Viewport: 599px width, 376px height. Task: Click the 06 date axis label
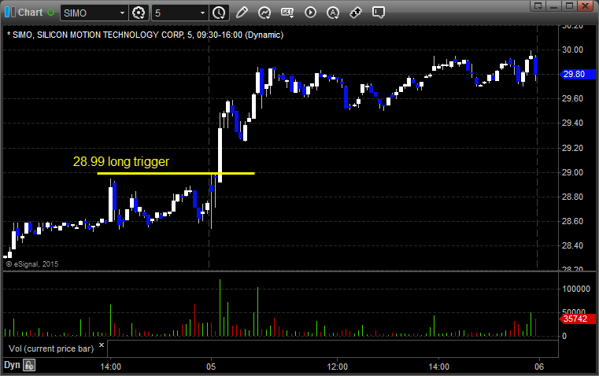(539, 367)
